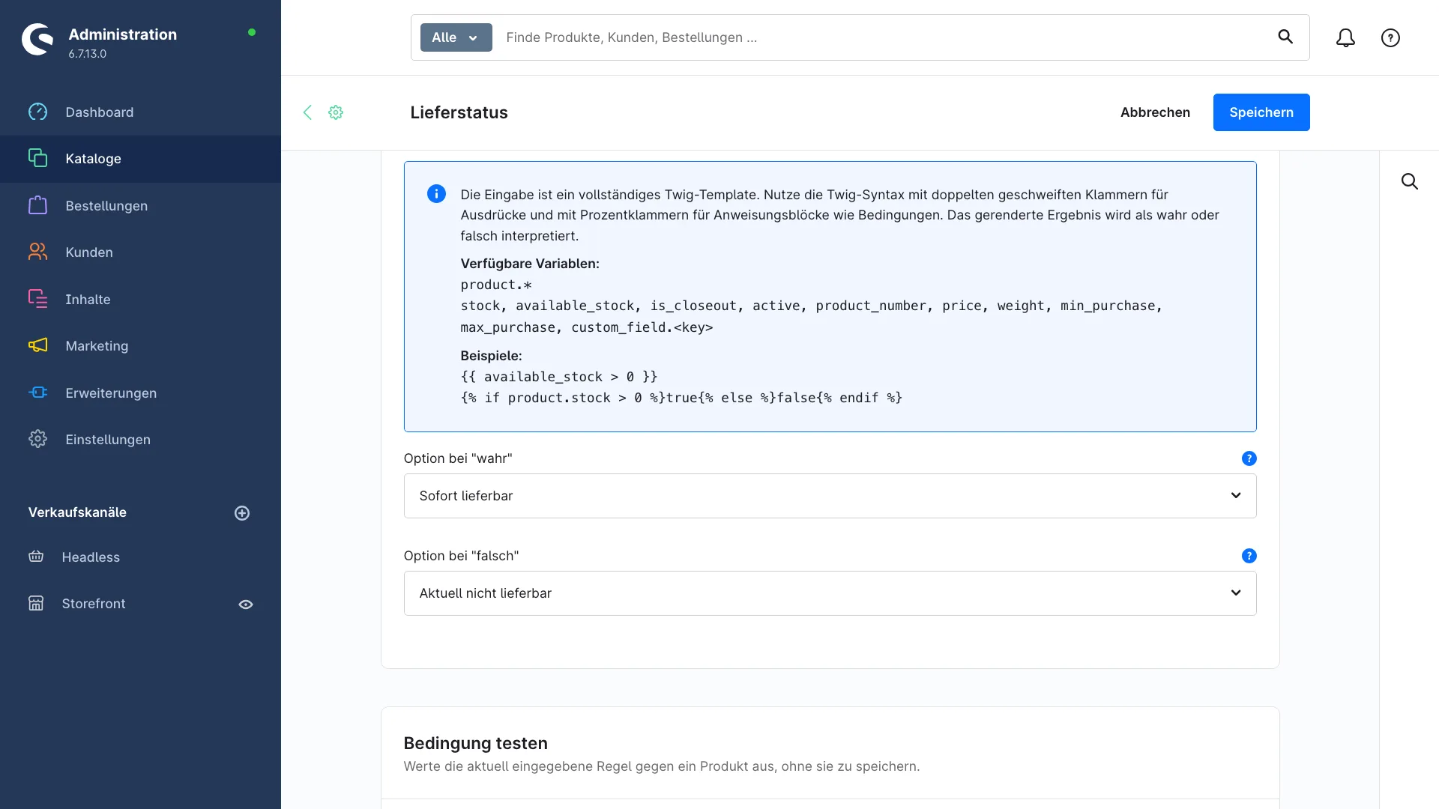Open Kunden menu item

[140, 252]
